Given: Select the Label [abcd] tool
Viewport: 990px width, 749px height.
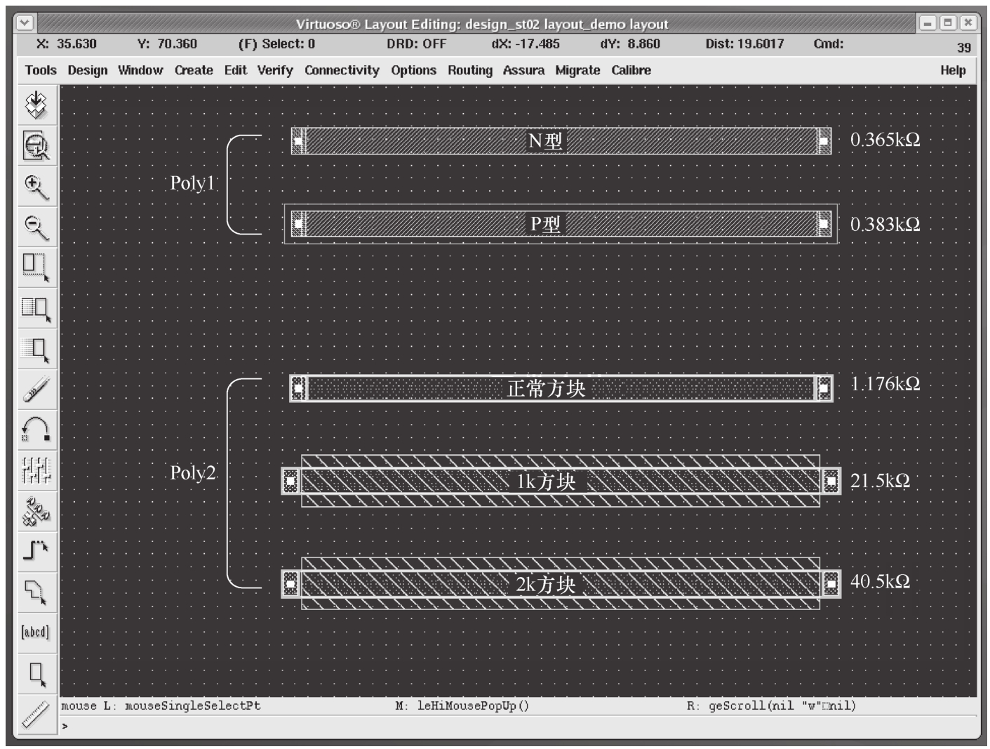Looking at the screenshot, I should click(36, 632).
